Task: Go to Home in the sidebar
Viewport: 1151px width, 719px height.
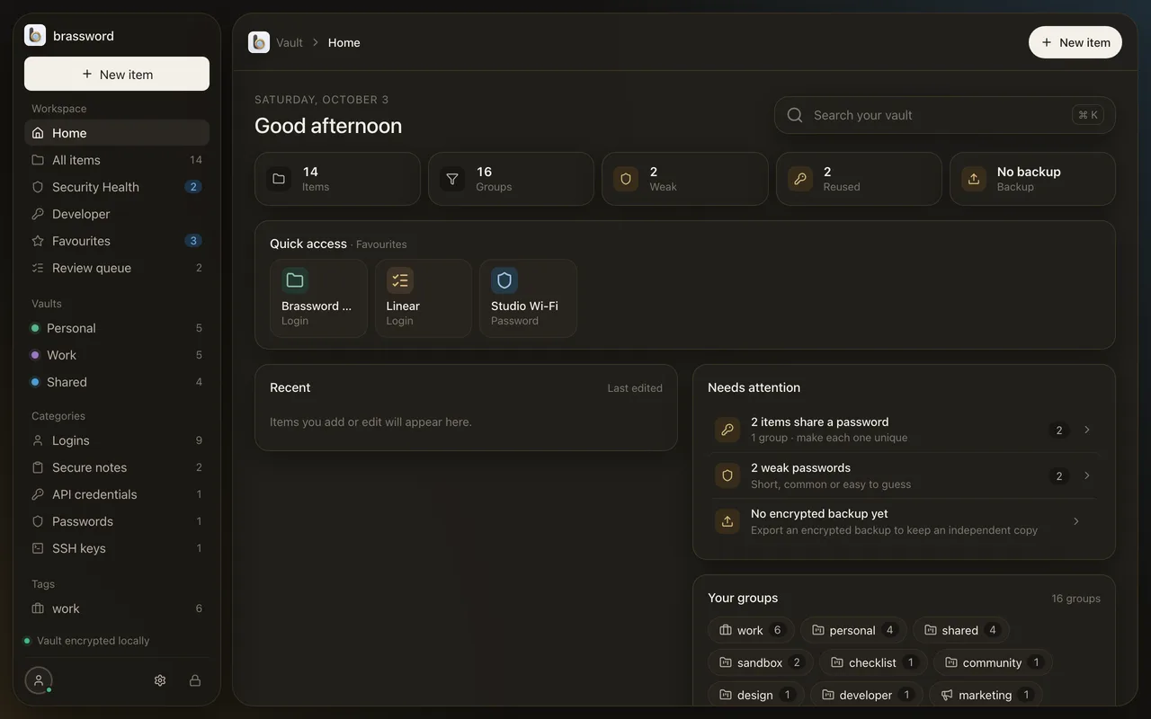Action: point(117,133)
